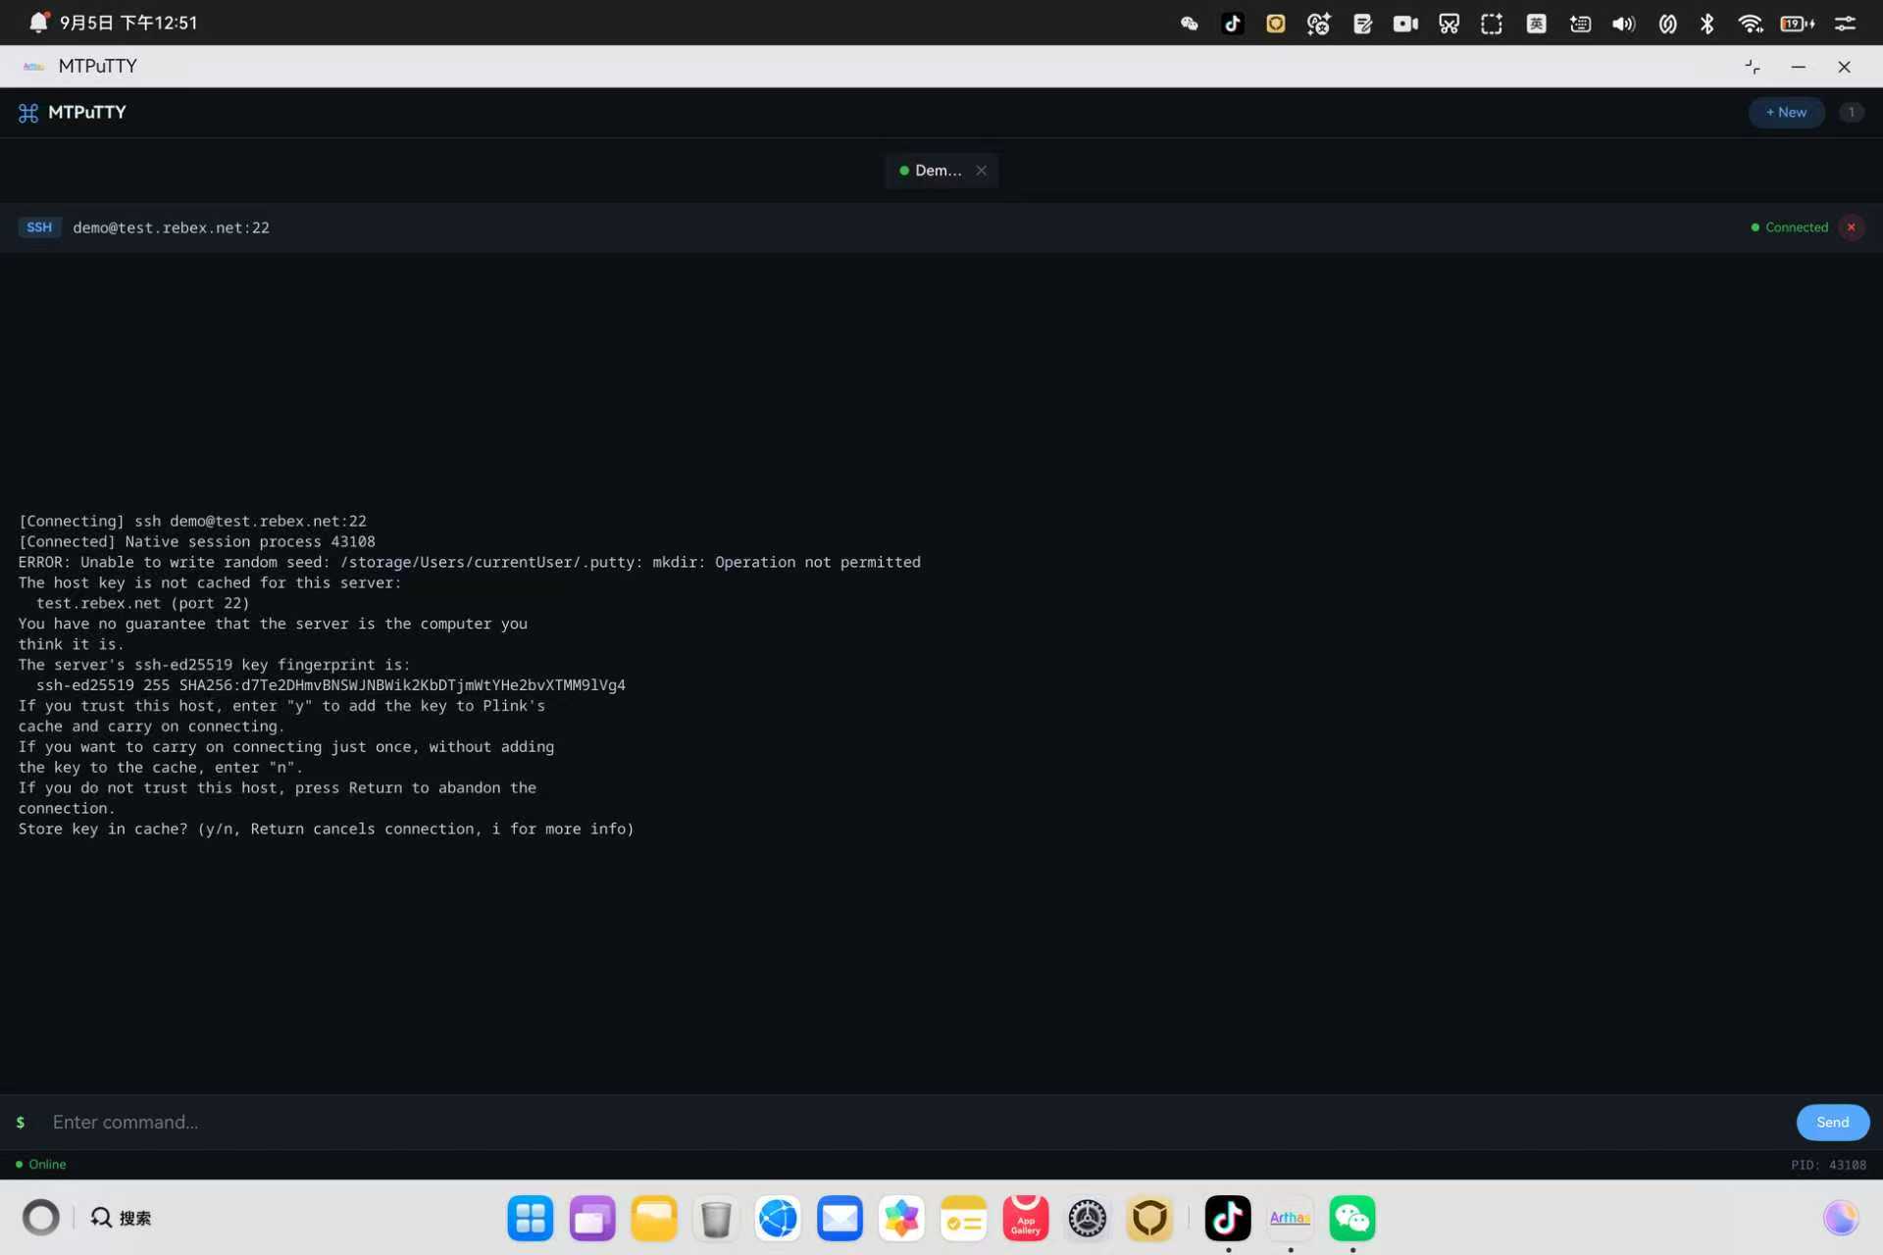Click the SSH protocol badge
Viewport: 1883px width, 1255px height.
click(39, 227)
